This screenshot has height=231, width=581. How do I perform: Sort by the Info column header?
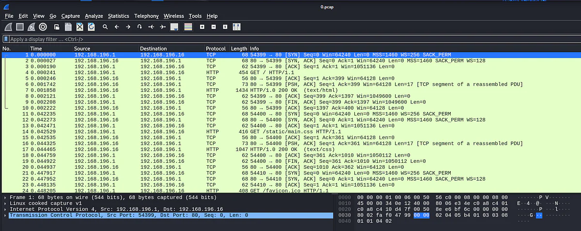(x=414, y=49)
